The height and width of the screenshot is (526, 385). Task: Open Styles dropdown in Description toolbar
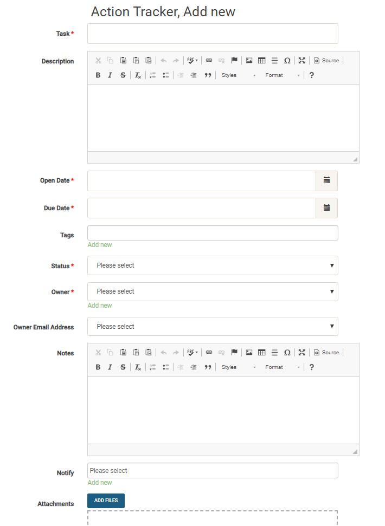[x=238, y=75]
